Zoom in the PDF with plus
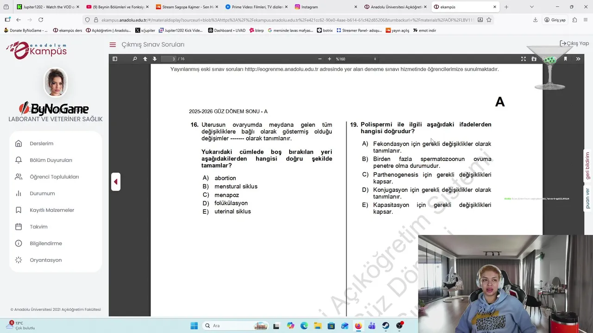This screenshot has width=593, height=333. click(x=329, y=59)
